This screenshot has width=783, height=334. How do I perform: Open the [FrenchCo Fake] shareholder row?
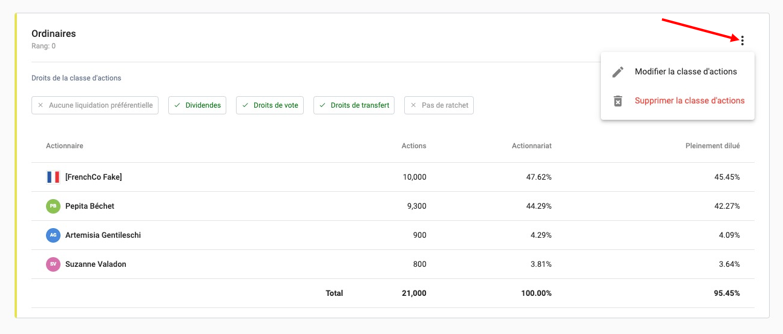click(94, 177)
